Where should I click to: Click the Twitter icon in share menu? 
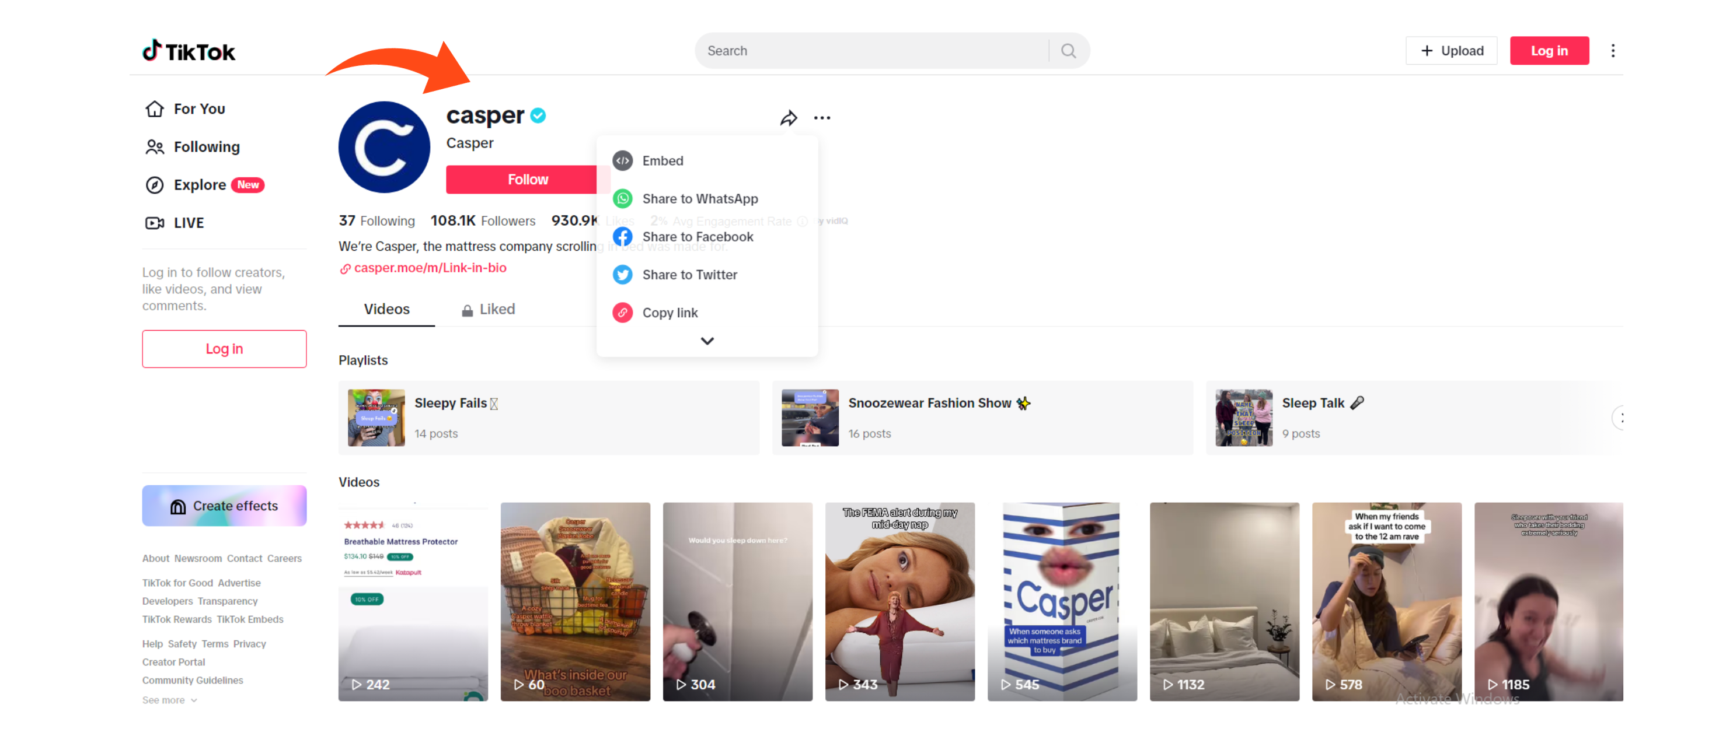pos(622,275)
